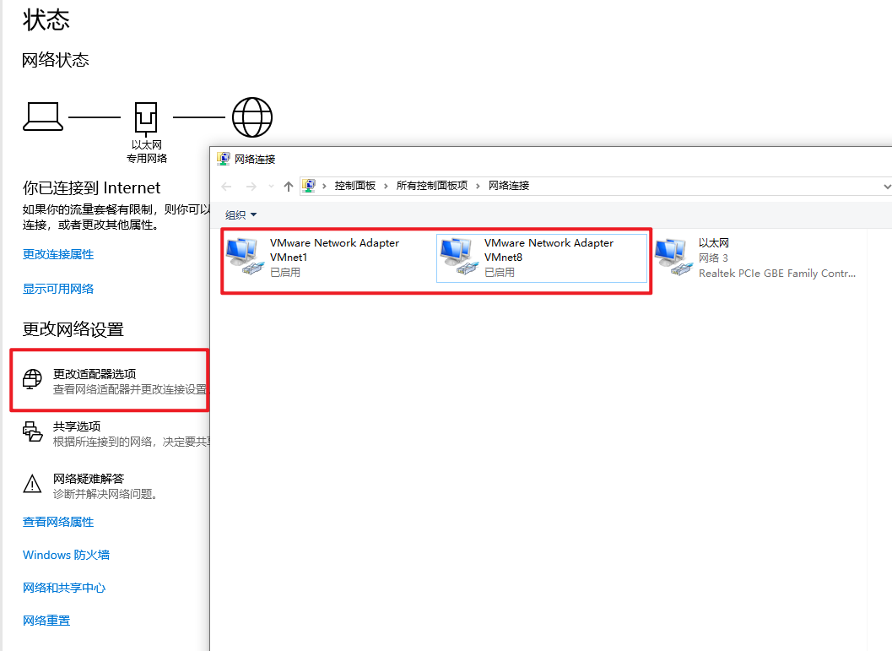Click Realtek PCIe GBE Family Controller text

(x=777, y=273)
